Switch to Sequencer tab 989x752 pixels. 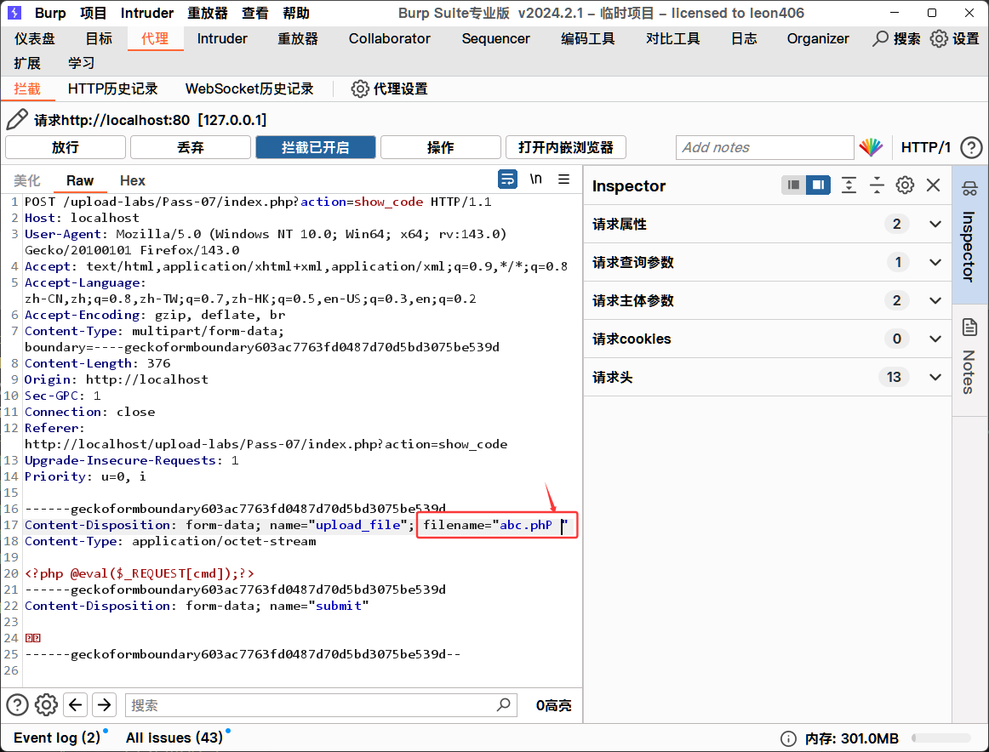[495, 38]
